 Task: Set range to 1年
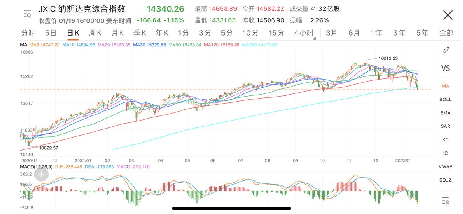(376, 33)
